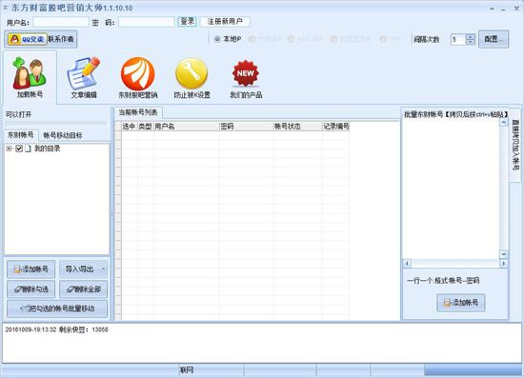Switch to the 东财帐号 tab
This screenshot has height=378, width=524.
click(x=21, y=135)
